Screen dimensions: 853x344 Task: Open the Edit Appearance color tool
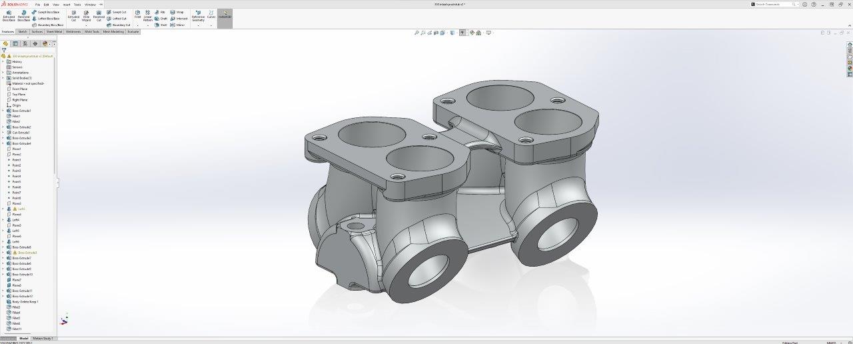coord(472,32)
